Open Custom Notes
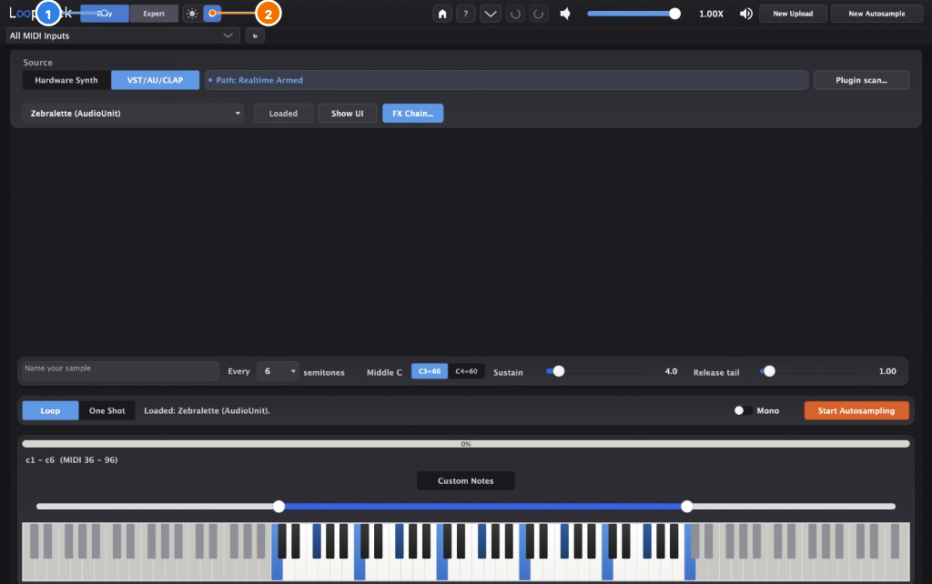 pos(466,480)
